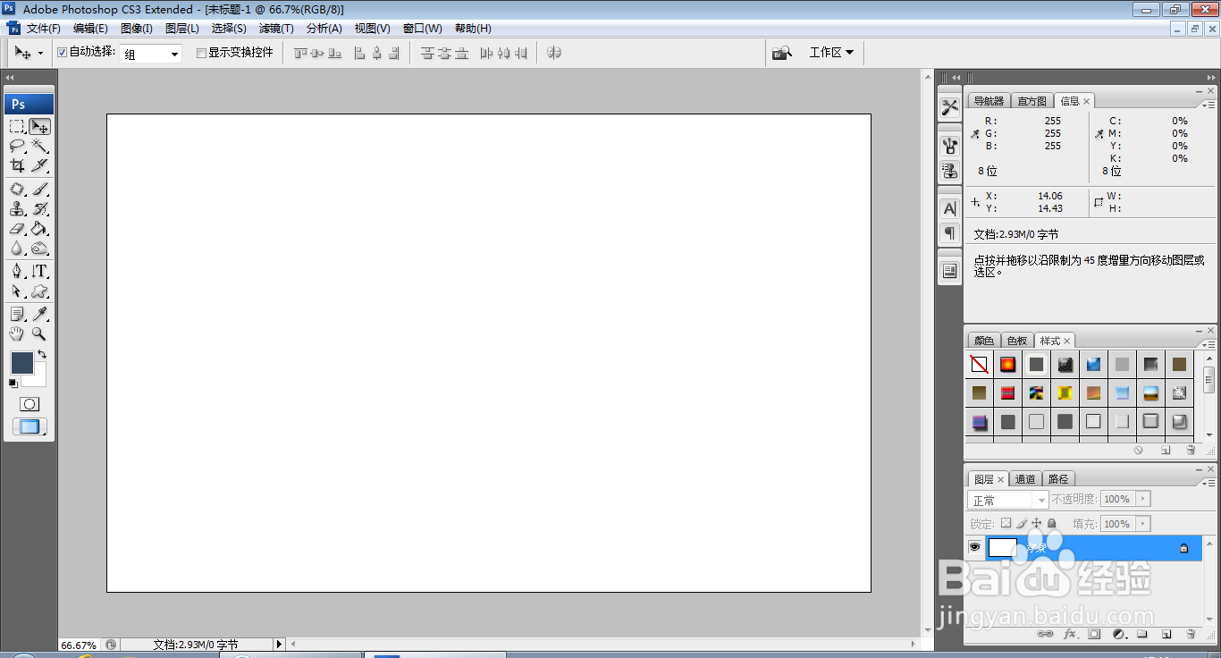Add a layer mask in the Layers panel

click(1094, 634)
